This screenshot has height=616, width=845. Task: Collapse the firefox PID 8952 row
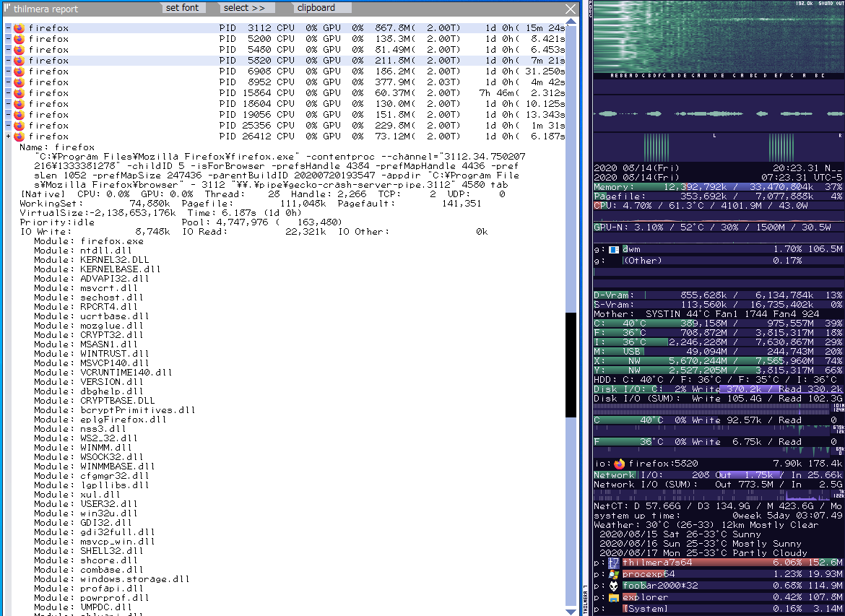coord(8,82)
